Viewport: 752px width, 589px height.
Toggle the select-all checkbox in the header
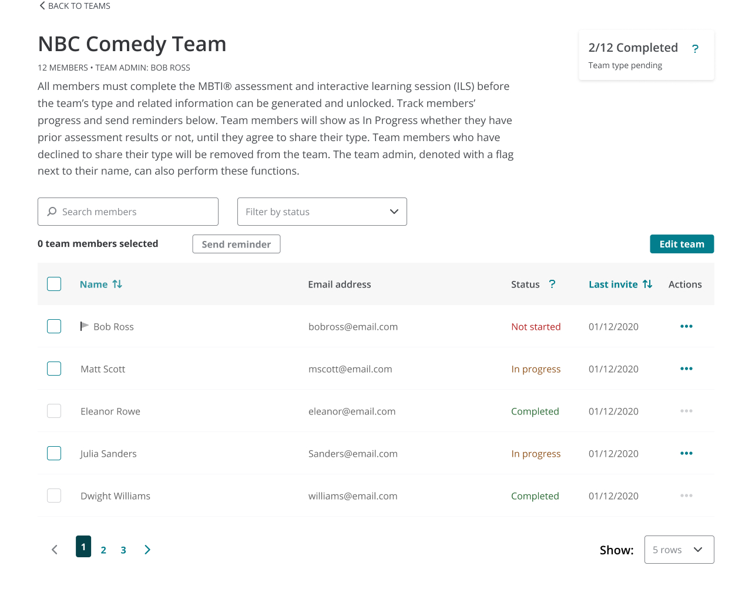(x=54, y=284)
